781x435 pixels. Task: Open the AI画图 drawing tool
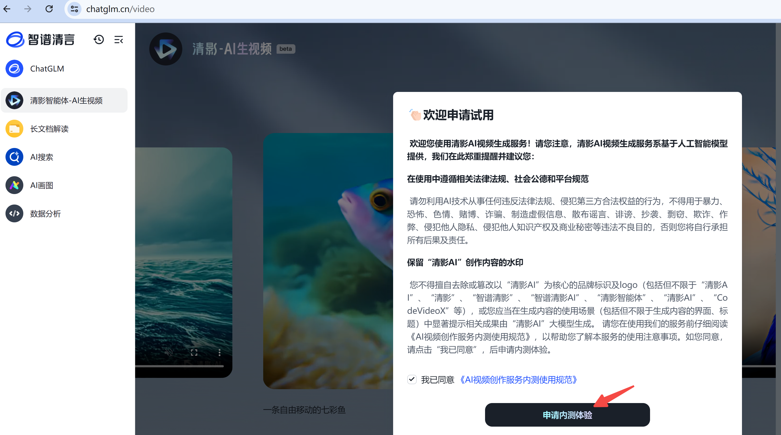pos(42,185)
